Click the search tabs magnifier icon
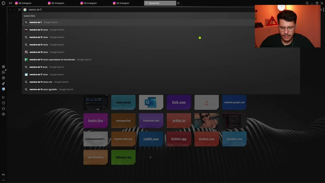325x183 pixels. [x=307, y=3]
